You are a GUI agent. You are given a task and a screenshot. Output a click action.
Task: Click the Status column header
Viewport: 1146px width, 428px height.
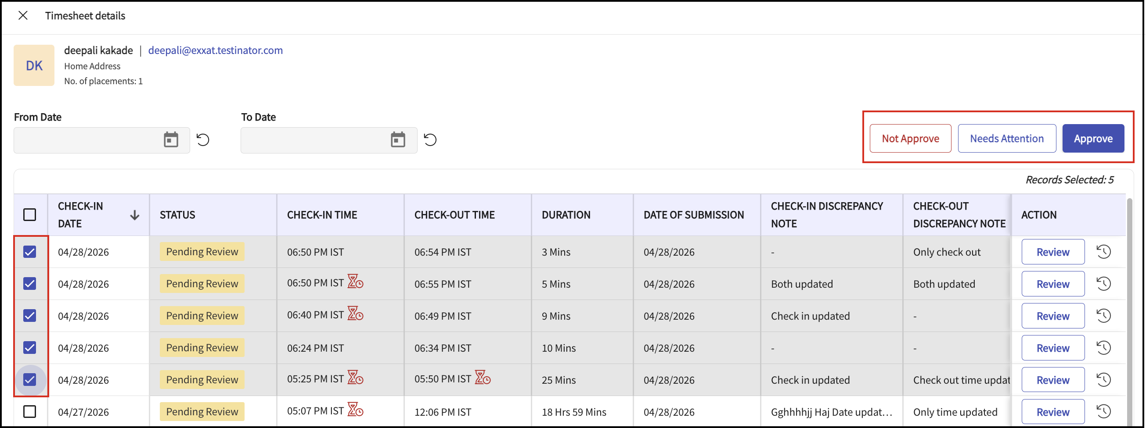click(x=177, y=215)
